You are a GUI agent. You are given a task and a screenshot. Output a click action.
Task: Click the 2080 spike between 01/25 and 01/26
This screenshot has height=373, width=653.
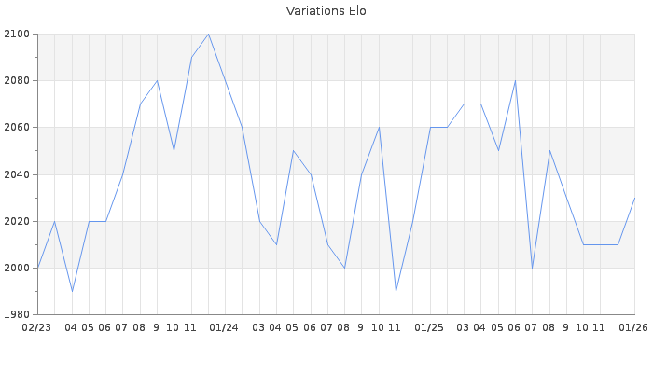[x=515, y=80]
